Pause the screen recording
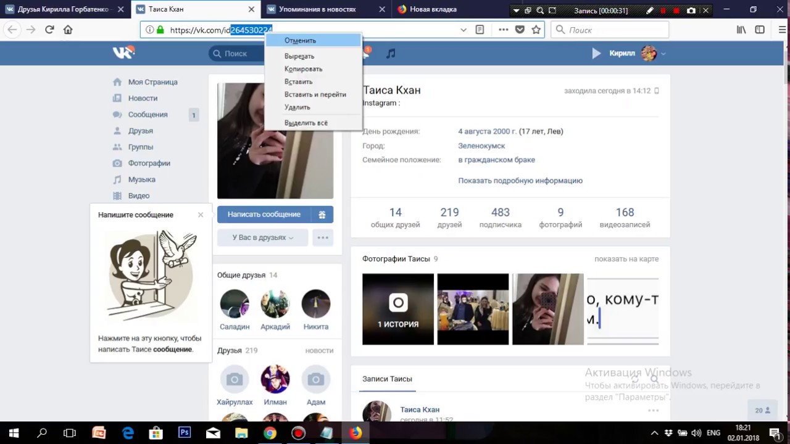This screenshot has width=790, height=444. point(663,10)
